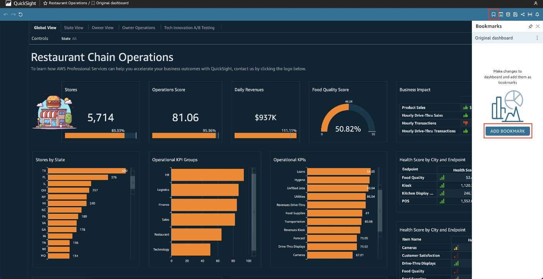The image size is (543, 279).
Task: Click the reset/revert circular arrow
Action: point(20,15)
